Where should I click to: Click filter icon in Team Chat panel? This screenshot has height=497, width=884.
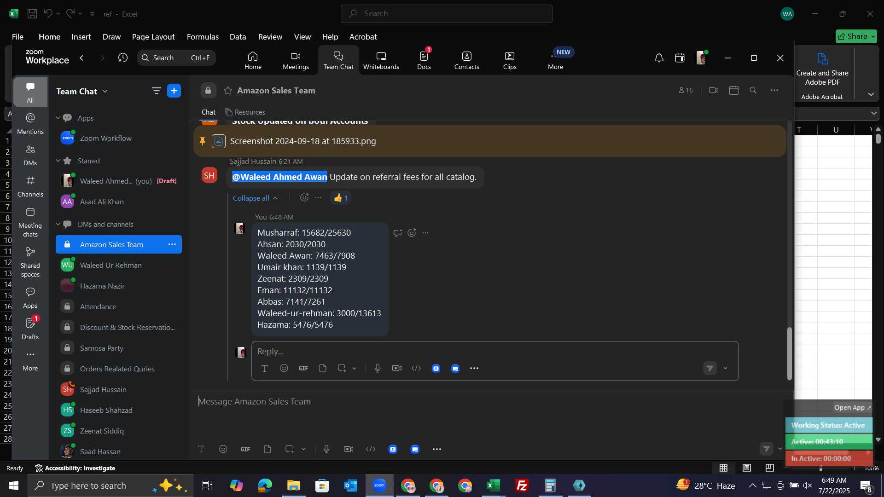[x=157, y=91]
